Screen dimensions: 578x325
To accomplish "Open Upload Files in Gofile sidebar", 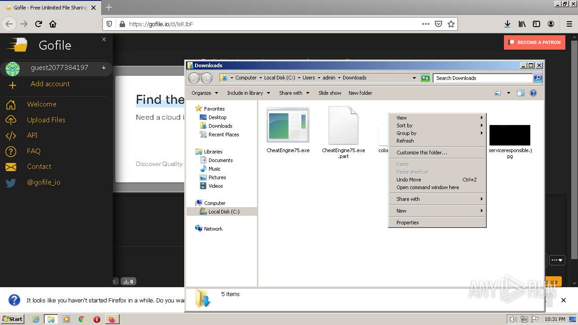I will pyautogui.click(x=46, y=120).
